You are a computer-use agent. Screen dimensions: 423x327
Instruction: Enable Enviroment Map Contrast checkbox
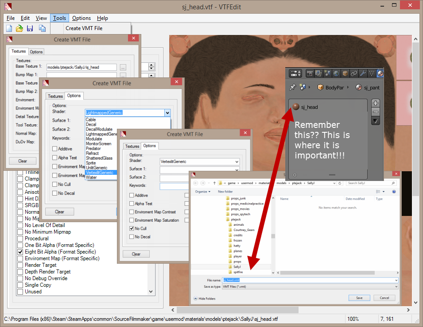[x=132, y=212]
